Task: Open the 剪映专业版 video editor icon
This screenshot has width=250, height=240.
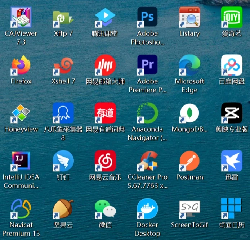Action: [232, 113]
